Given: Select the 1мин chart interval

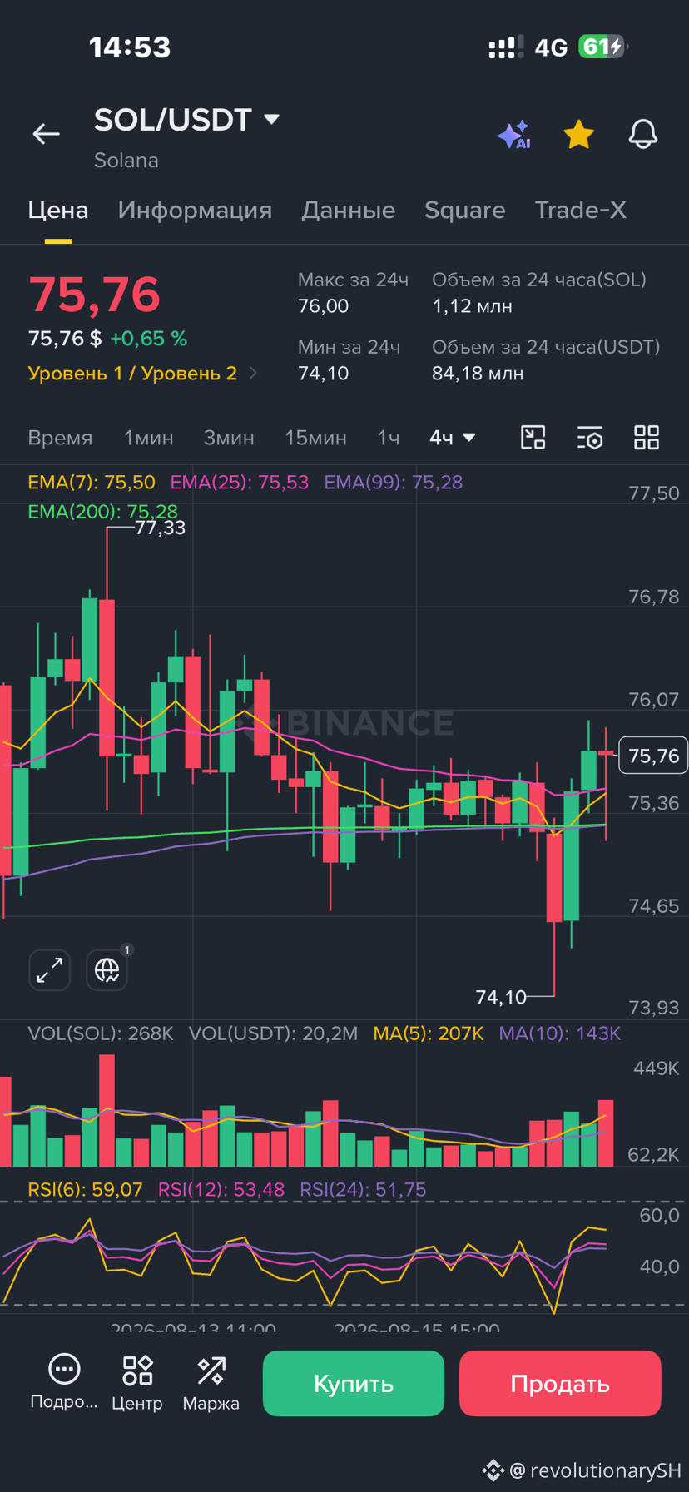Looking at the screenshot, I should point(148,438).
